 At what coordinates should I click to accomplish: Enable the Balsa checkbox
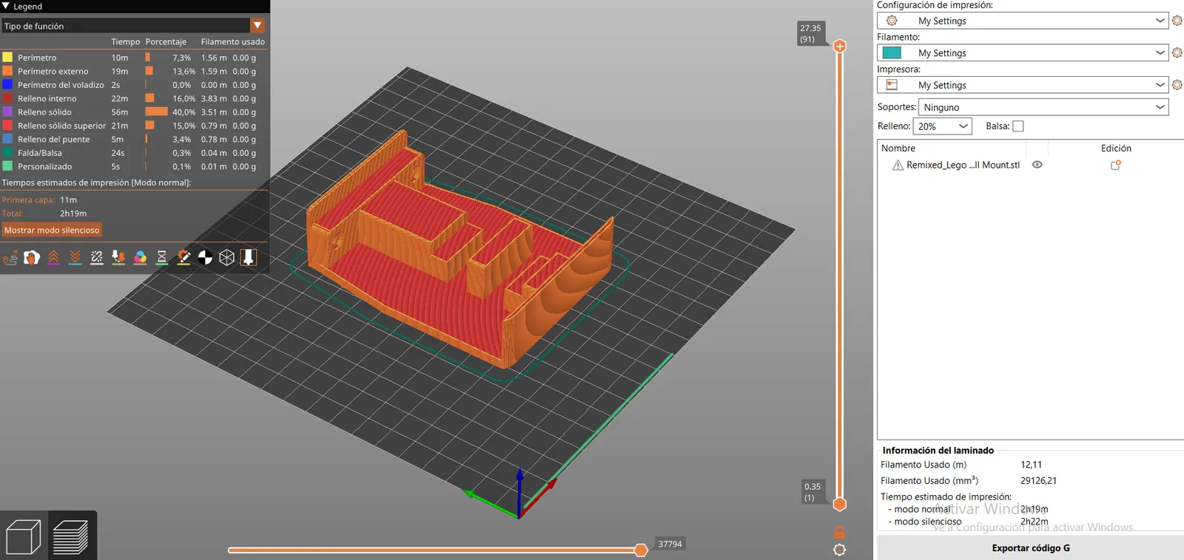(x=1018, y=126)
